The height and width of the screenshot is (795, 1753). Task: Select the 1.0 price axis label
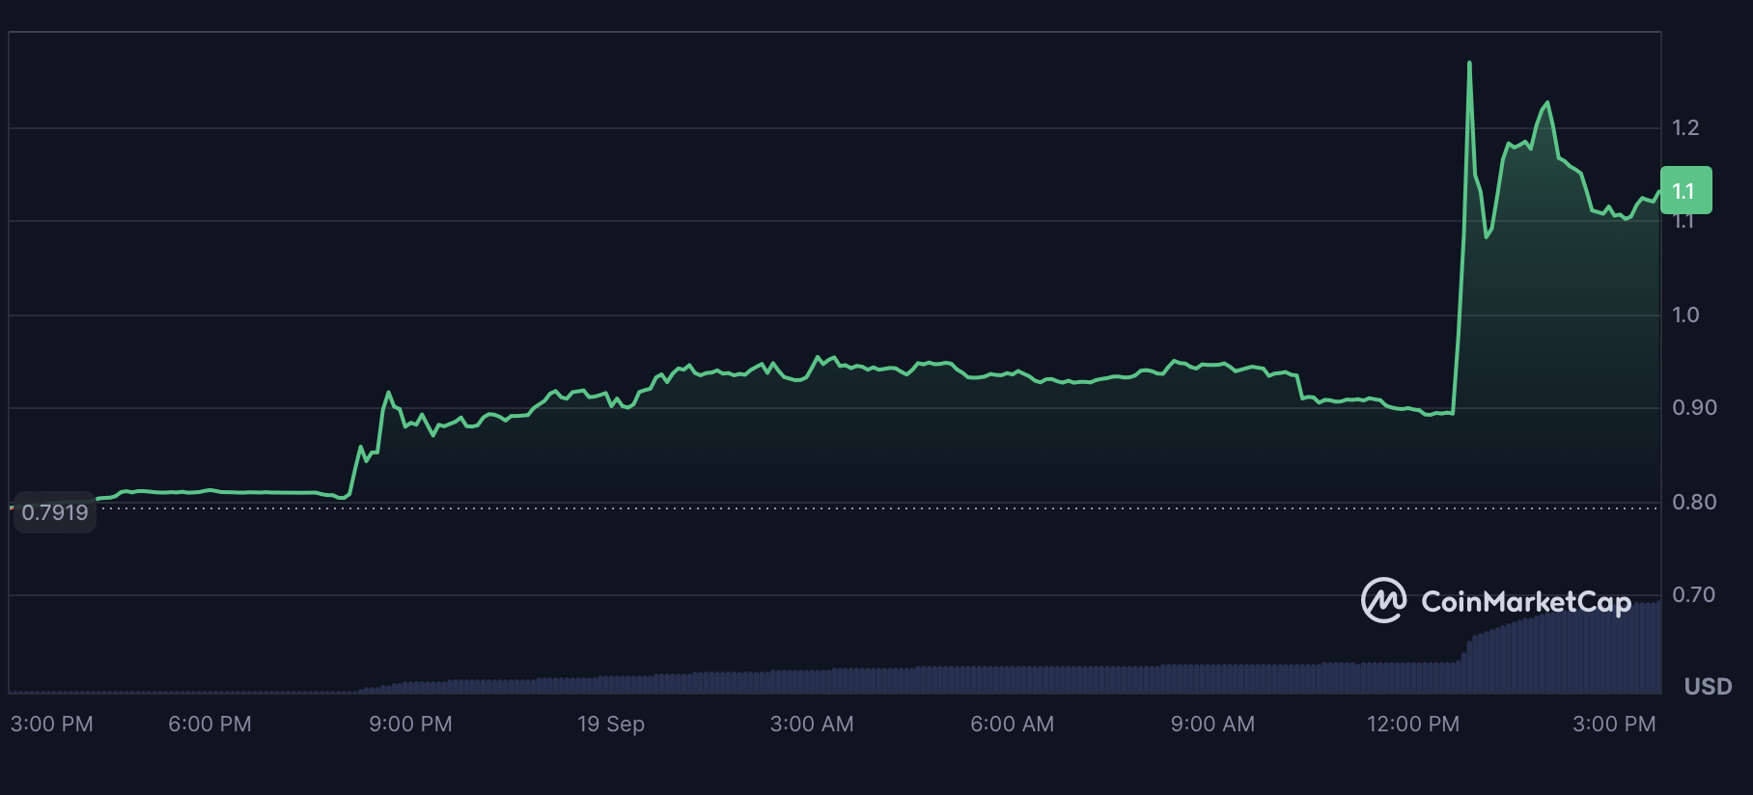coord(1685,315)
